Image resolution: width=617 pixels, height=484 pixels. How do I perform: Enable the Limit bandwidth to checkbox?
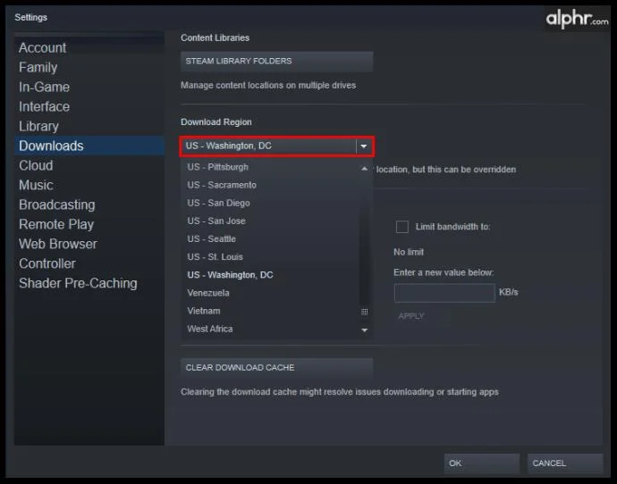pyautogui.click(x=402, y=227)
